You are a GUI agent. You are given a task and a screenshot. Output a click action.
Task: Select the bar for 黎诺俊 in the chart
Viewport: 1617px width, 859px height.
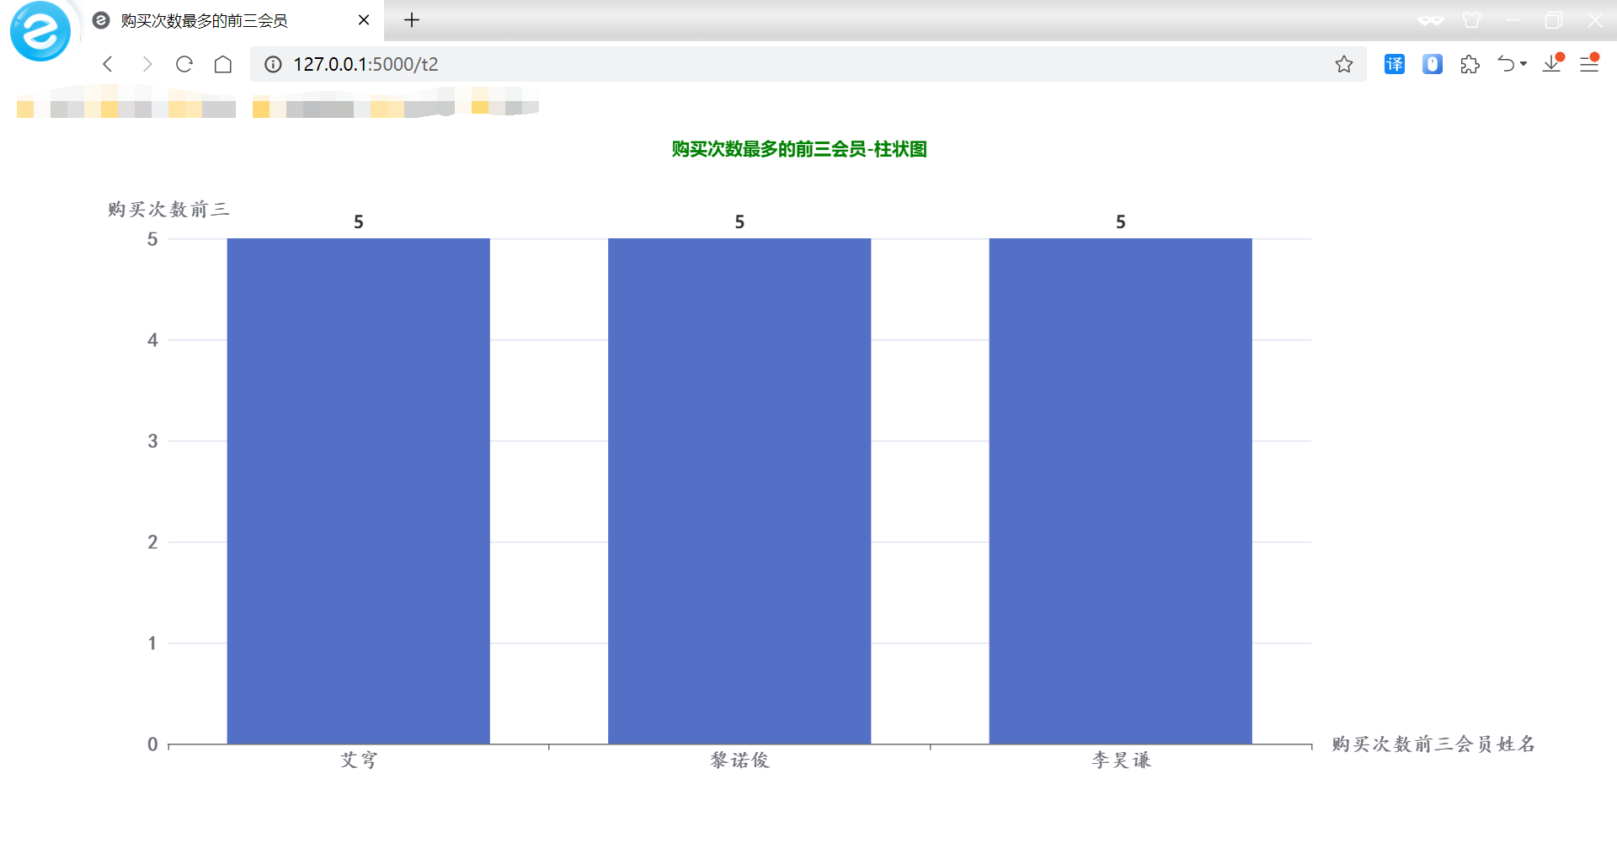pyautogui.click(x=739, y=488)
